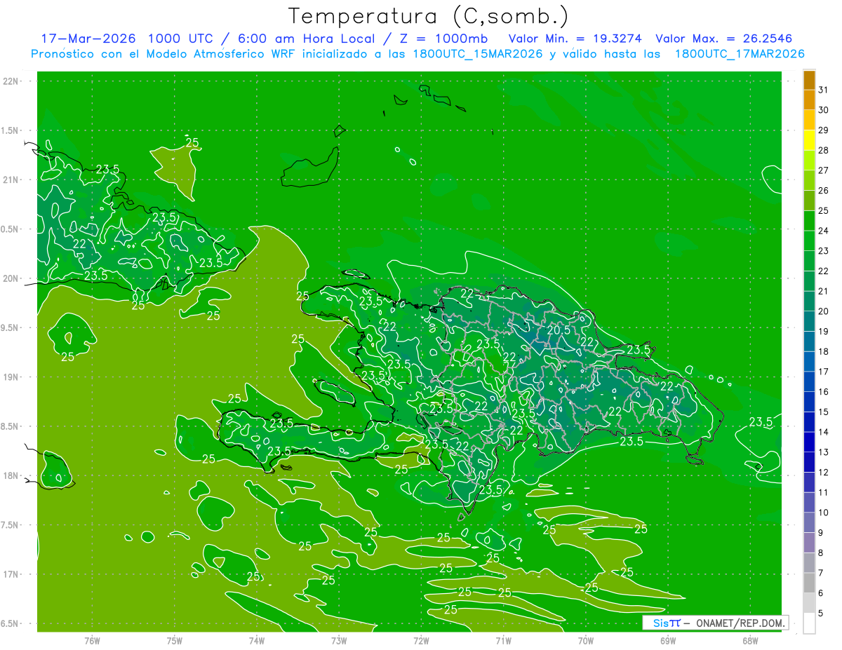The image size is (842, 650).
Task: Select 'Valor Max. = 26.2546' text
Action: [x=724, y=39]
